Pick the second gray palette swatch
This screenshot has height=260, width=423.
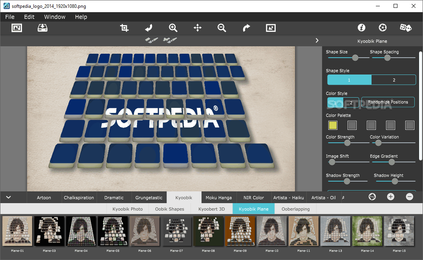point(371,125)
